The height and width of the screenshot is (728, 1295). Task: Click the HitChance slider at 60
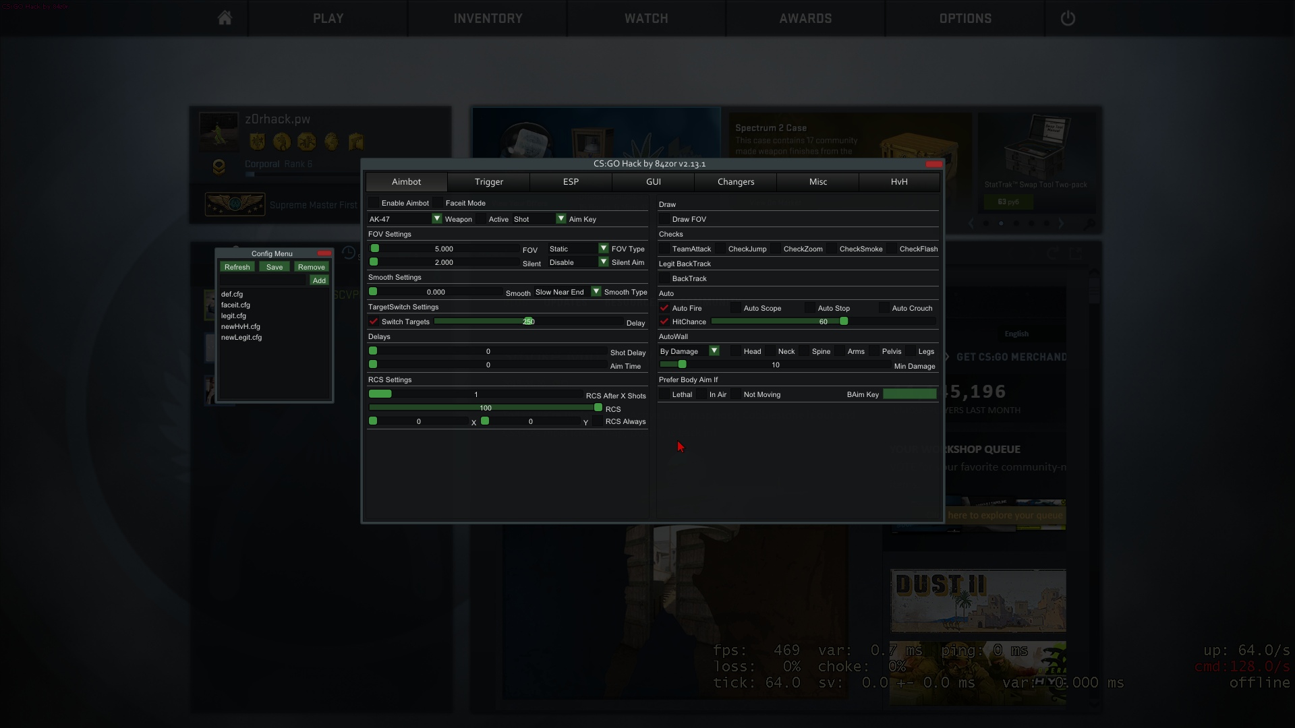(824, 322)
